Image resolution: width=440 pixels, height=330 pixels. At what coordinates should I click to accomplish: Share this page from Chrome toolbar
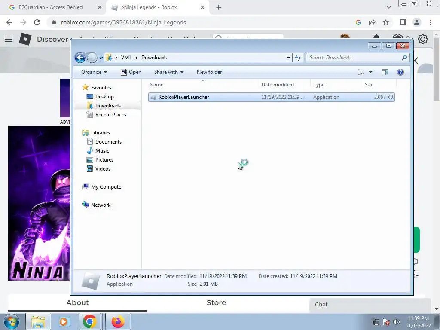372,22
